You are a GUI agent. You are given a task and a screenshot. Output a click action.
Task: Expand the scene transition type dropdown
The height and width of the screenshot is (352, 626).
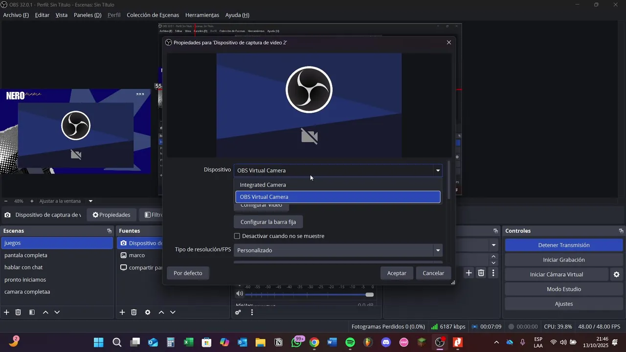pyautogui.click(x=493, y=245)
